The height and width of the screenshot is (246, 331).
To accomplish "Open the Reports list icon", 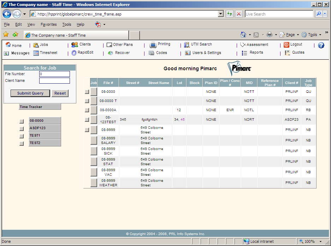I will (x=244, y=53).
